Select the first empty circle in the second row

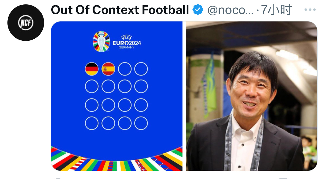92,86
